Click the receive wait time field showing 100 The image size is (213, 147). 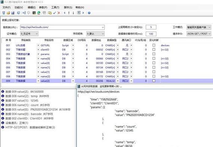151,34
